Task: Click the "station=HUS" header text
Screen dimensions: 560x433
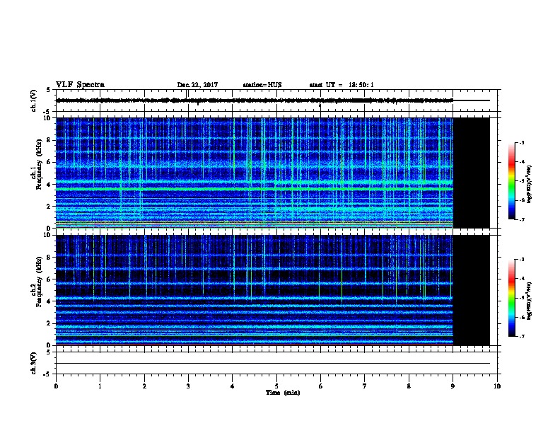Action: point(262,85)
